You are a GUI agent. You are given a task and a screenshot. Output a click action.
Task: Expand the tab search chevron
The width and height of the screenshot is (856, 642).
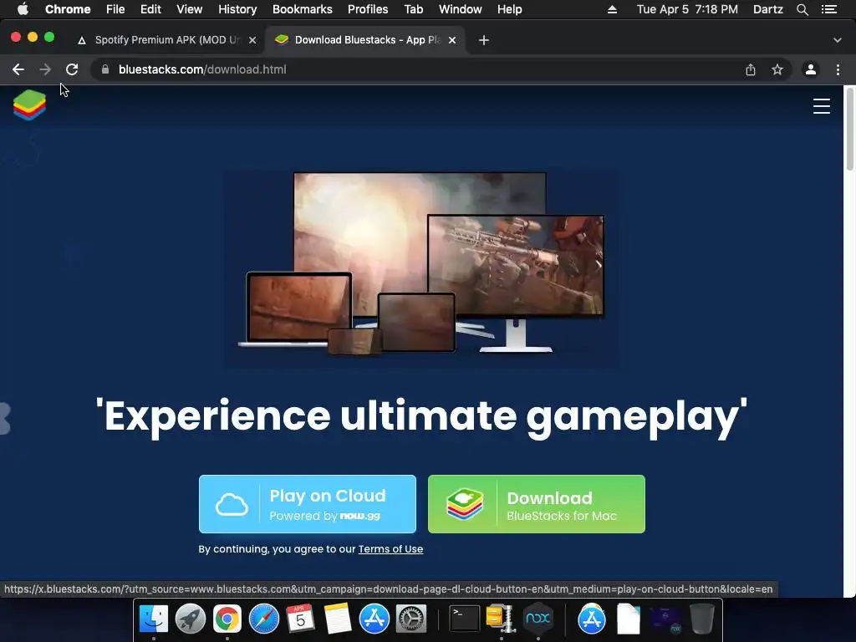click(x=838, y=40)
